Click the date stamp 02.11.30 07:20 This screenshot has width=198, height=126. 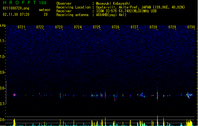tap(16, 14)
